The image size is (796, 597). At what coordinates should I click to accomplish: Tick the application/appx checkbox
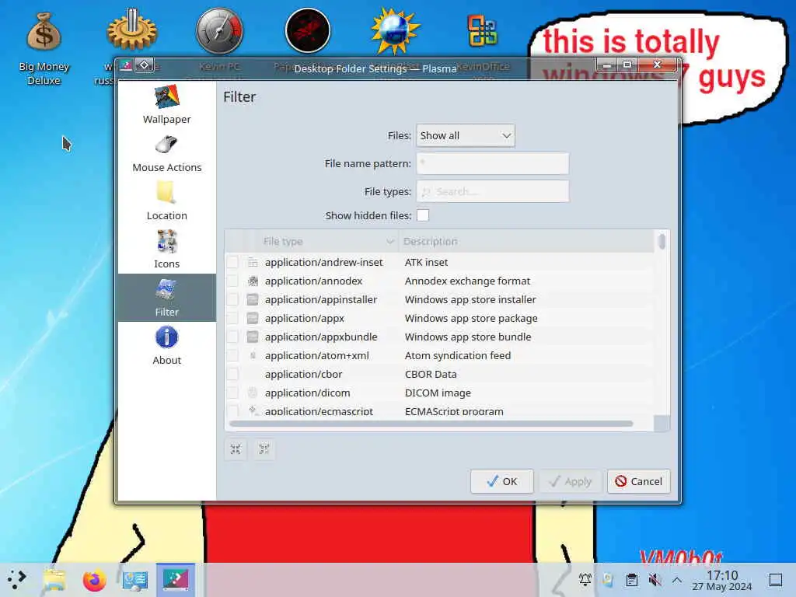pyautogui.click(x=232, y=318)
